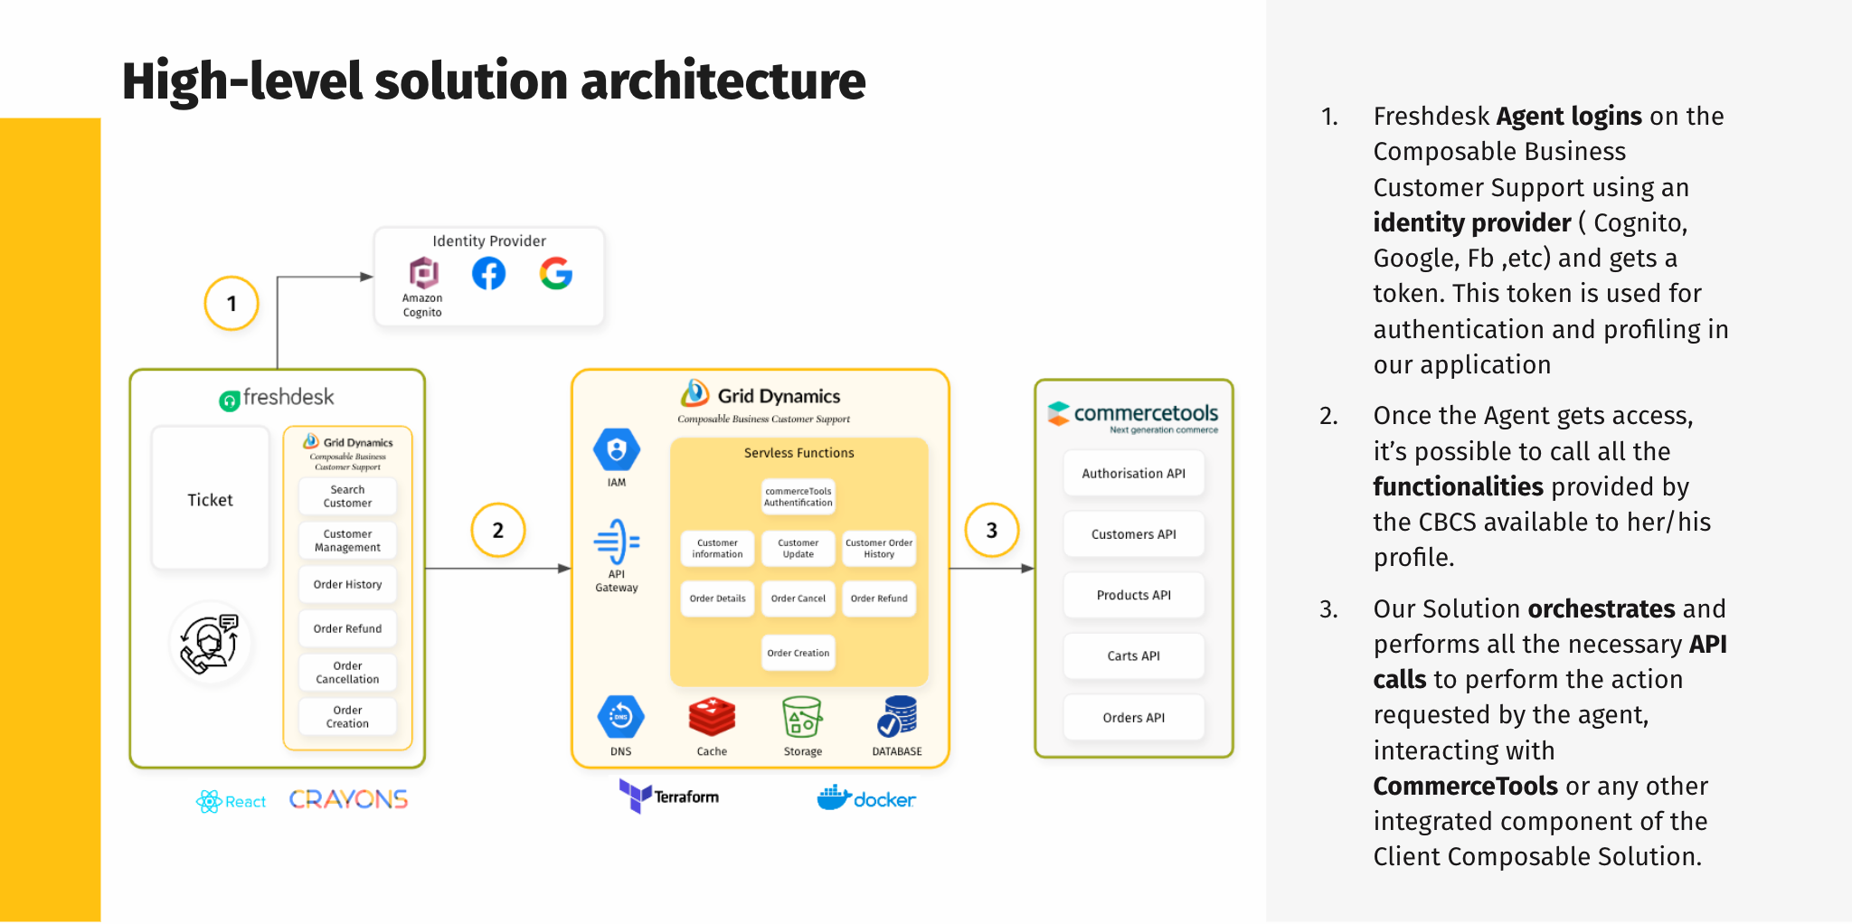This screenshot has height=924, width=1852.
Task: Click the "Next generation commerce" tagline
Action: 1164,430
